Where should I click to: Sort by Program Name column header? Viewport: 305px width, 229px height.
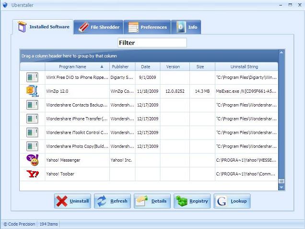click(x=77, y=67)
